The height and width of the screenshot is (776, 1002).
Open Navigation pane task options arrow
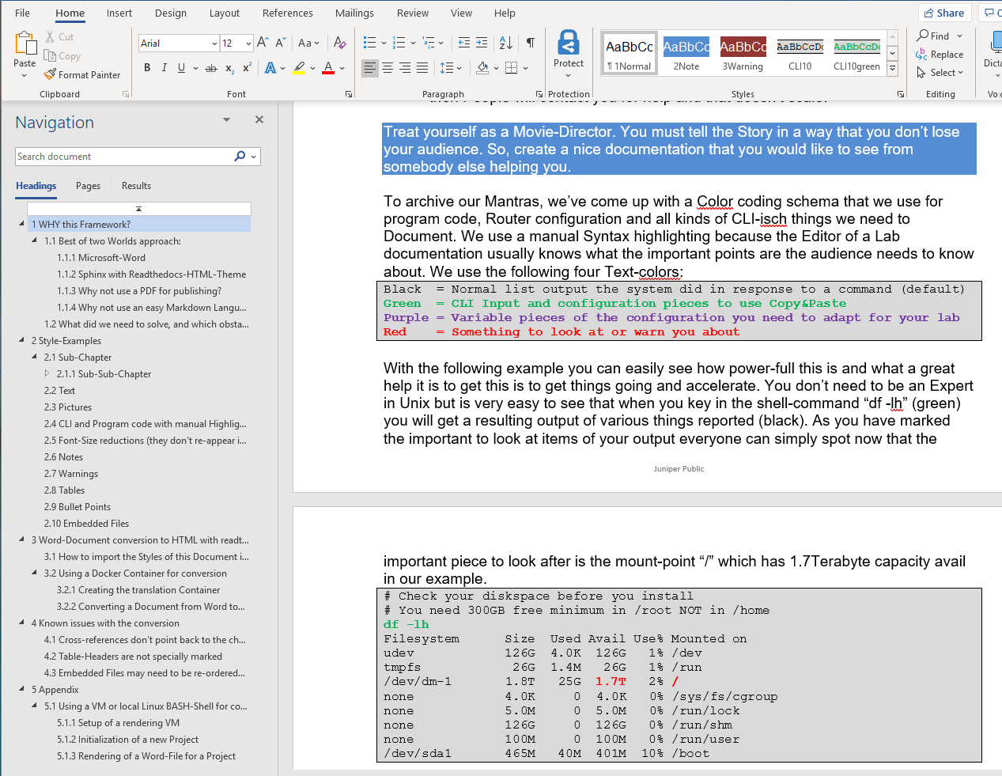[226, 119]
